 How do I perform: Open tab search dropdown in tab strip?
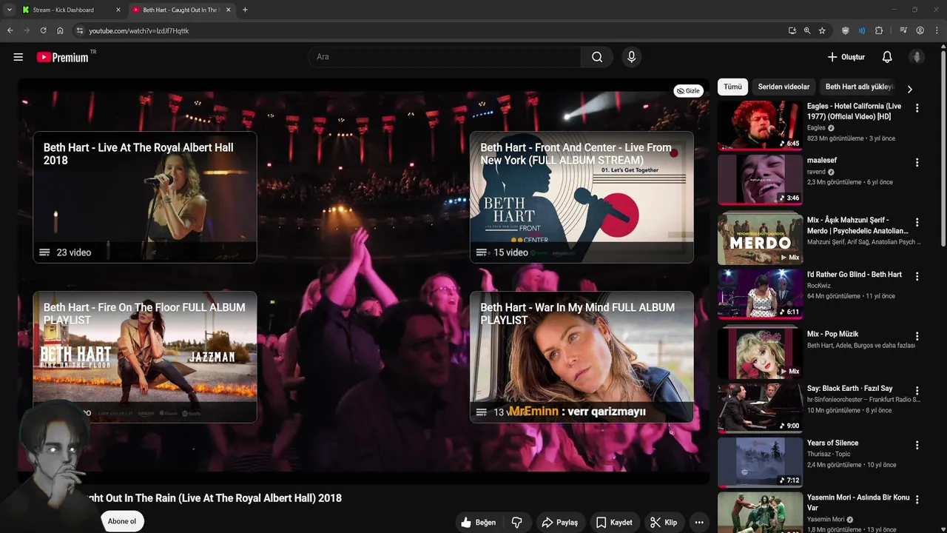coord(9,10)
